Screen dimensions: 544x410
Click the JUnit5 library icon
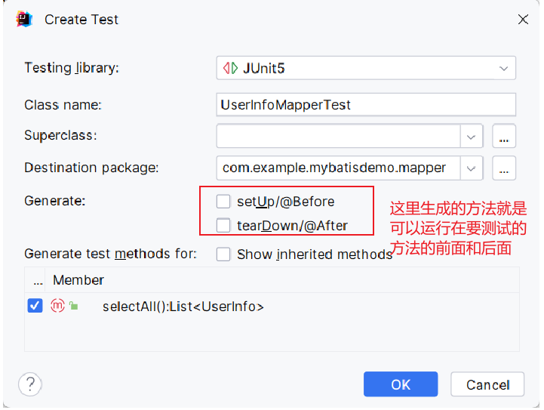click(x=230, y=68)
